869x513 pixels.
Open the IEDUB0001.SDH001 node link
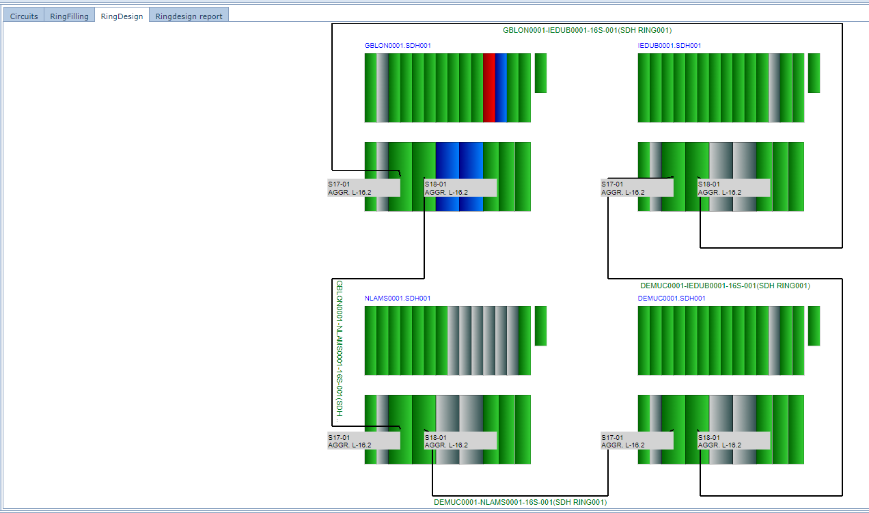point(669,46)
